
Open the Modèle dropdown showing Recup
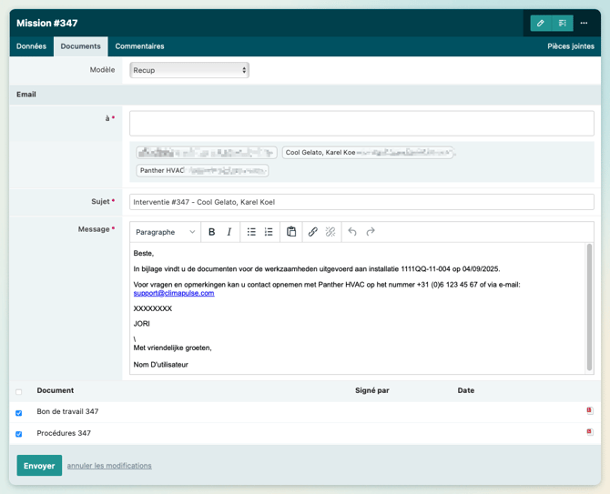(x=189, y=70)
